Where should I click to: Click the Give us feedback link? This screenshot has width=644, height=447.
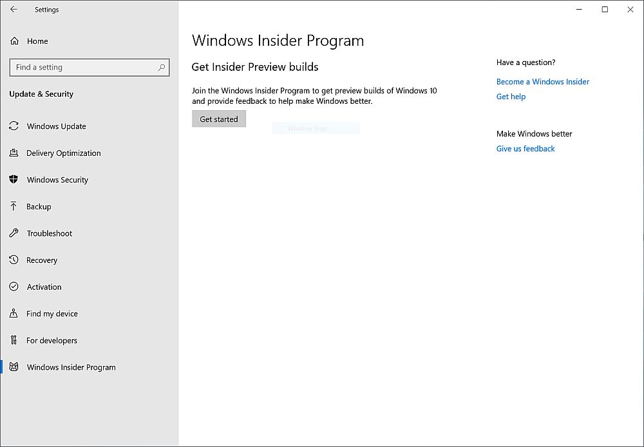(526, 148)
